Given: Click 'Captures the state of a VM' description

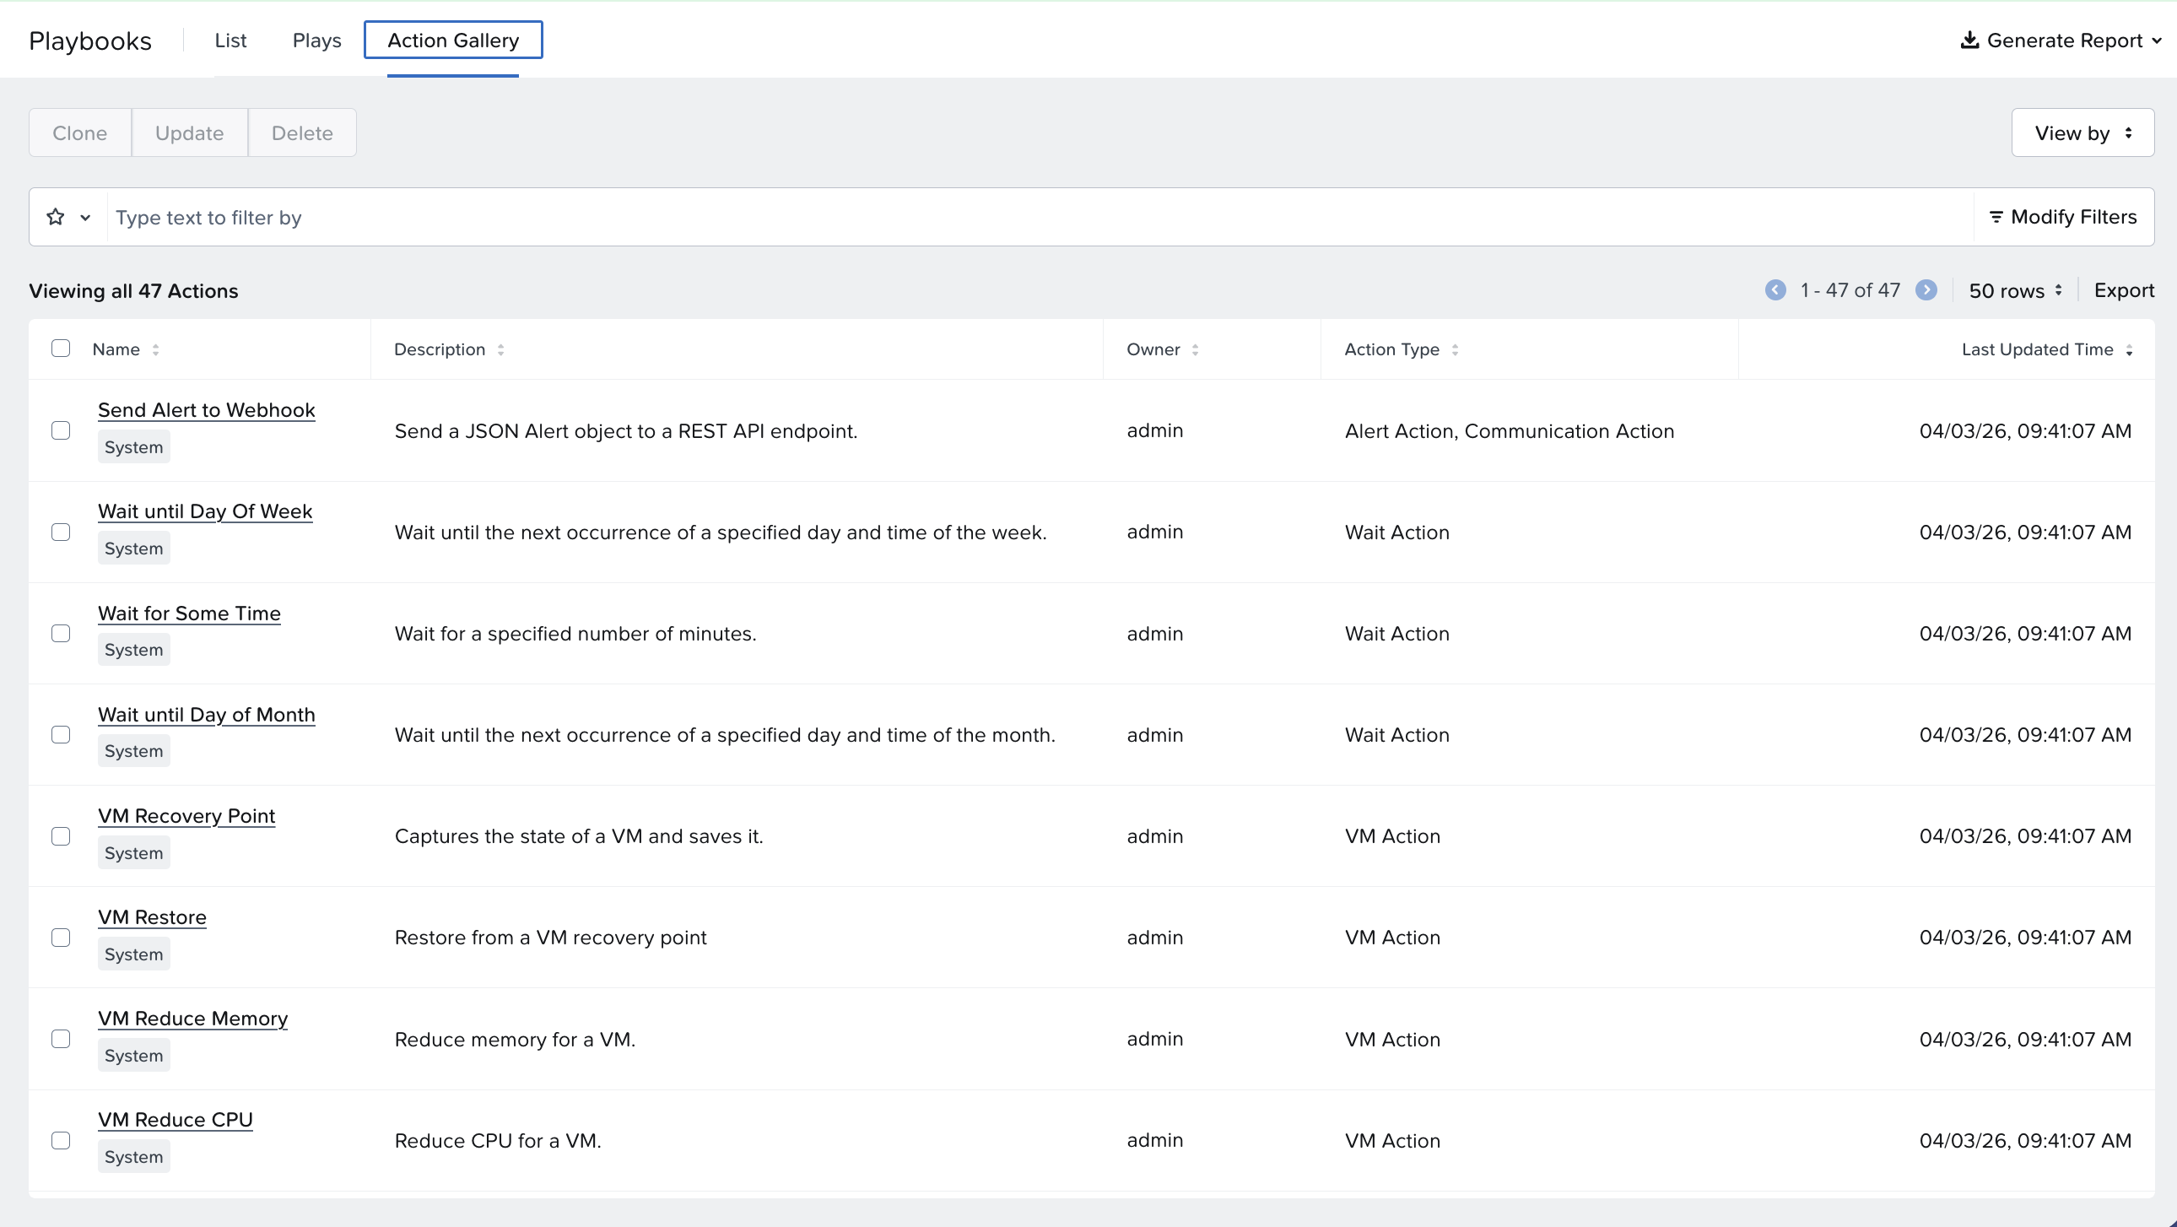Looking at the screenshot, I should pos(579,836).
